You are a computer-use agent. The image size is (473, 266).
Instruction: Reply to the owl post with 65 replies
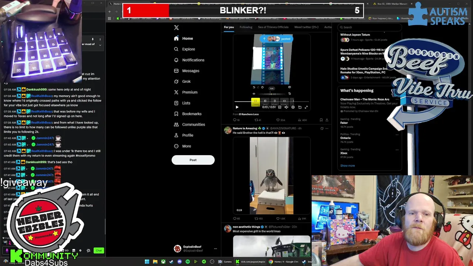[236, 219]
